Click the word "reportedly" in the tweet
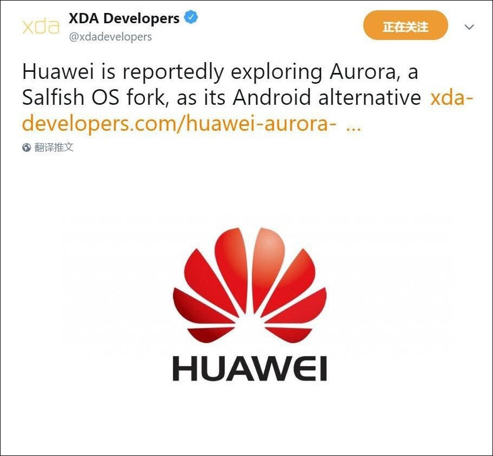 (x=173, y=72)
